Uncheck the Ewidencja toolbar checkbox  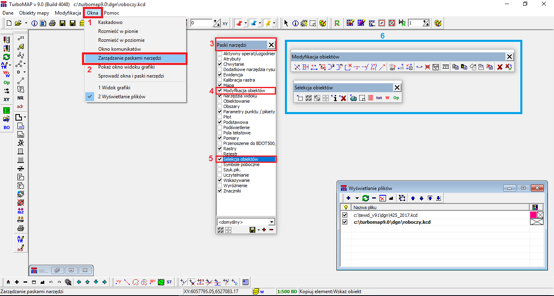[220, 75]
